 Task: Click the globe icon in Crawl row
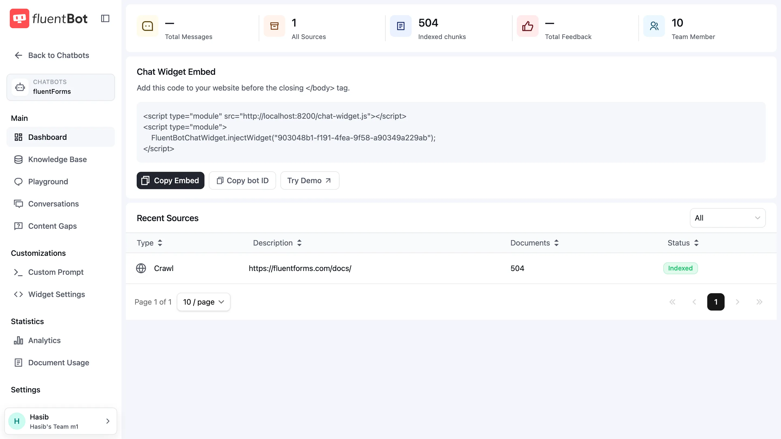coord(141,268)
